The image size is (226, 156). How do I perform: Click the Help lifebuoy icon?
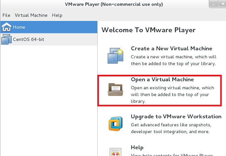click(115, 152)
